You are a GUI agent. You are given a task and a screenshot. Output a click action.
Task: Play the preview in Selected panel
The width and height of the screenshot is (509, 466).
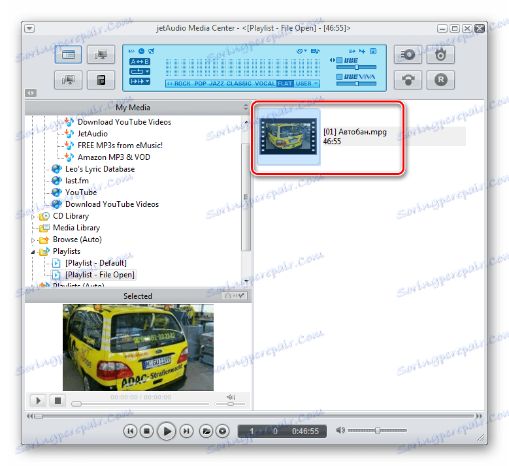pos(38,401)
